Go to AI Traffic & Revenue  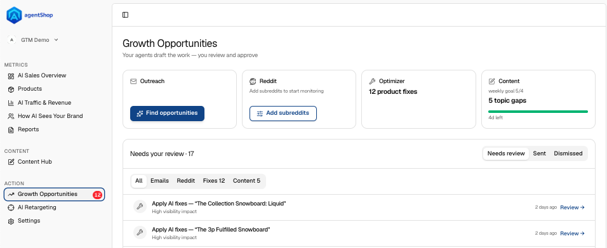click(44, 103)
